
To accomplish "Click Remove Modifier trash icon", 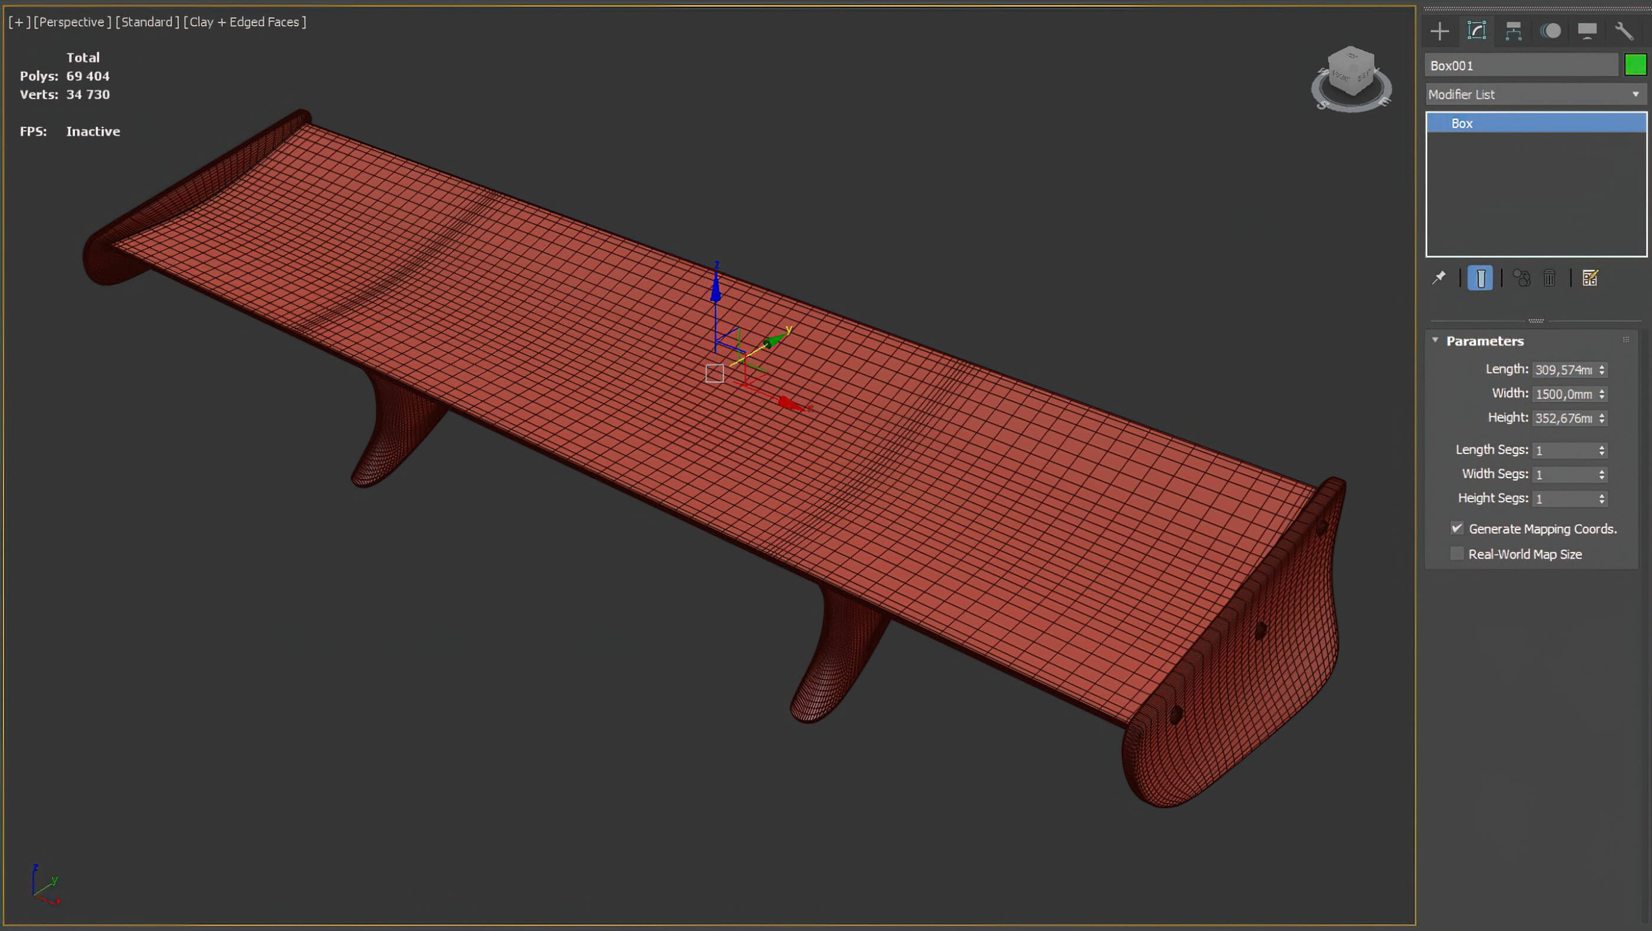I will coord(1549,278).
